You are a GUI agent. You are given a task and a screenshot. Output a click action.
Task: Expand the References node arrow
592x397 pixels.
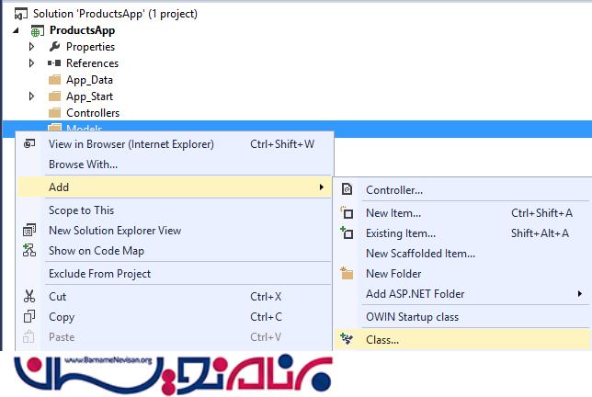[x=32, y=63]
